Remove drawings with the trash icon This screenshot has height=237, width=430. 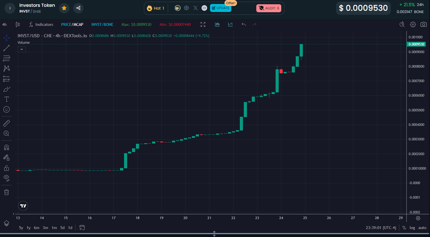[6, 192]
